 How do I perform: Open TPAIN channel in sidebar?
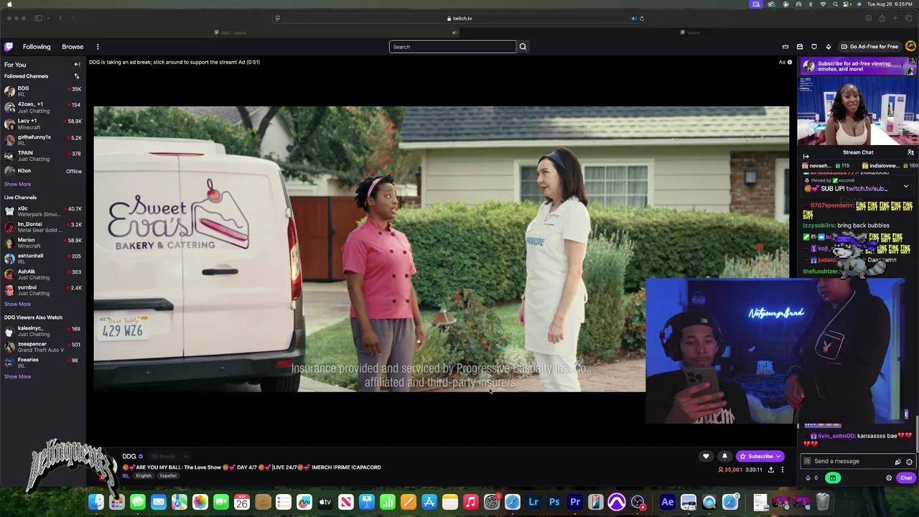click(x=43, y=155)
